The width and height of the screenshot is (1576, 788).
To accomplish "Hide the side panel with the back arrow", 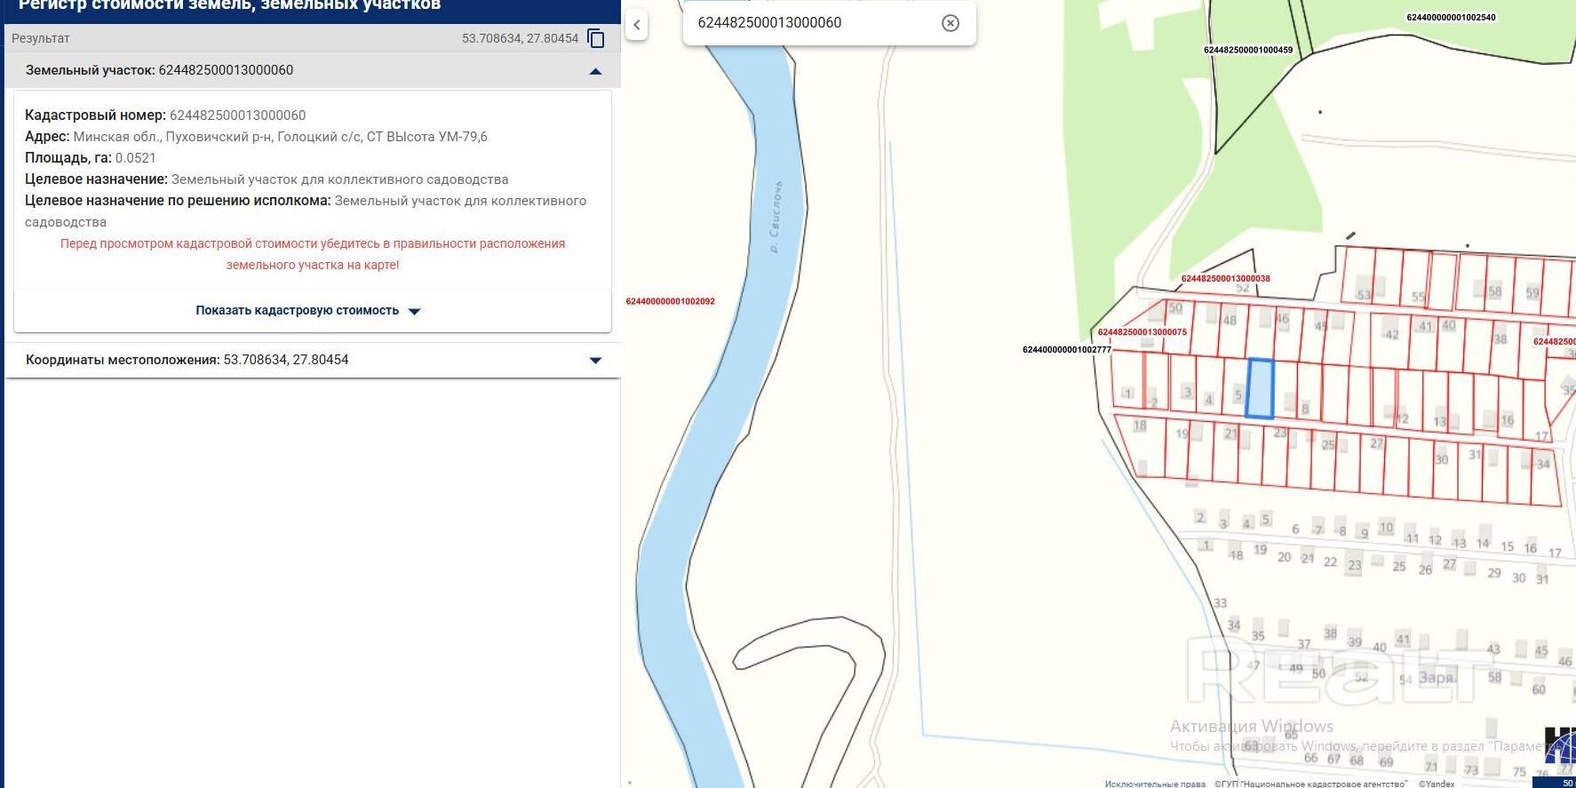I will [x=636, y=25].
